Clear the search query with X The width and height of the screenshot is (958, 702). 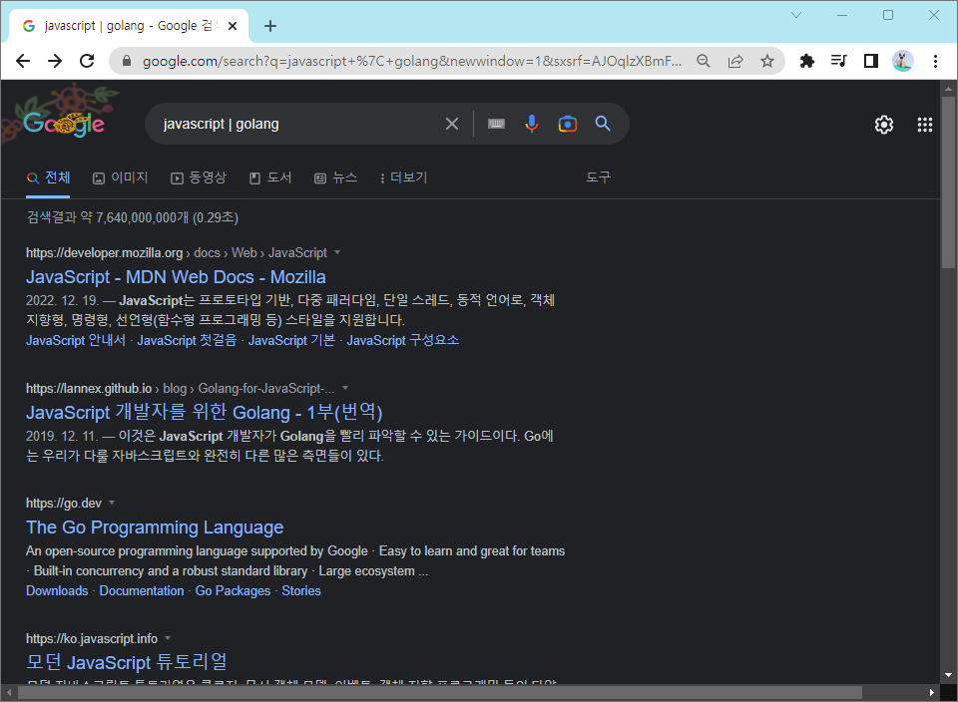tap(452, 124)
